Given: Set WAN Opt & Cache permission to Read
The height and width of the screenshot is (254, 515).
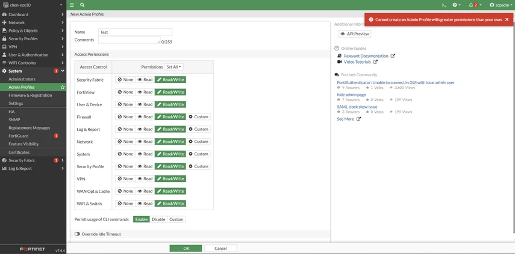Looking at the screenshot, I should (145, 191).
